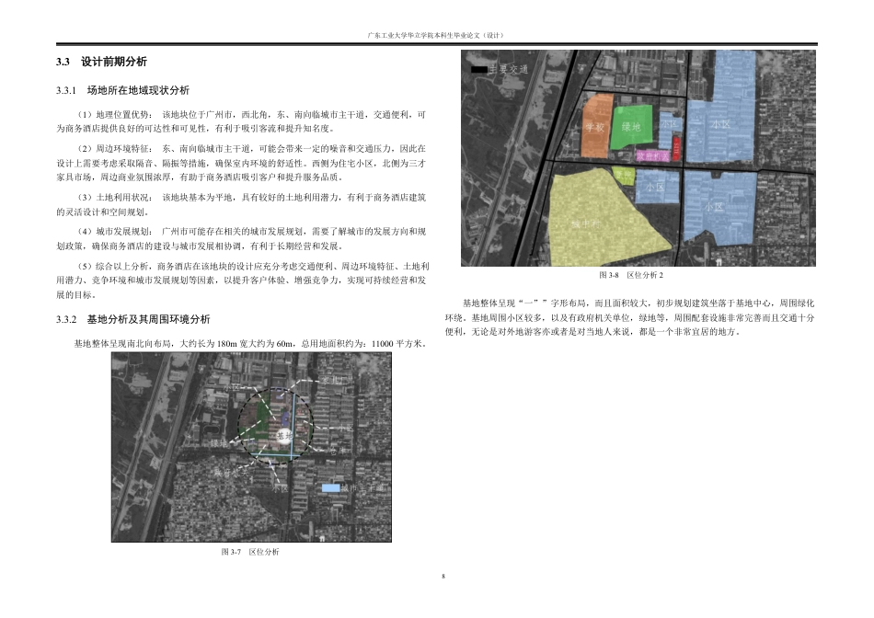Select the small red strip beside 绿地
Viewport: 874px width, 618px height.
[675, 147]
